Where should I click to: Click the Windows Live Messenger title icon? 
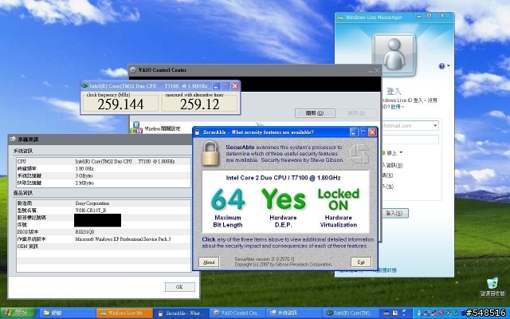[x=340, y=18]
